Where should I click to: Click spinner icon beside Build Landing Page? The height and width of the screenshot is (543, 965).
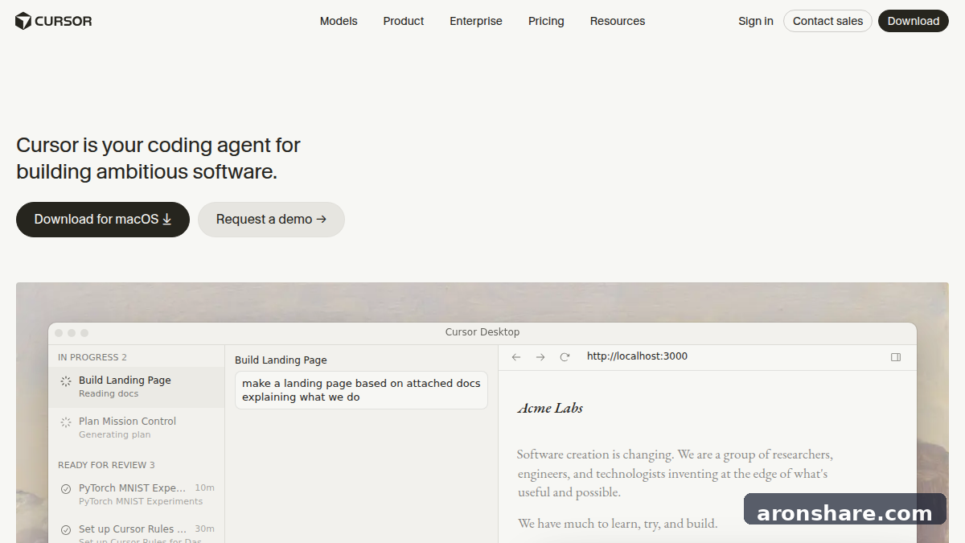pos(66,381)
